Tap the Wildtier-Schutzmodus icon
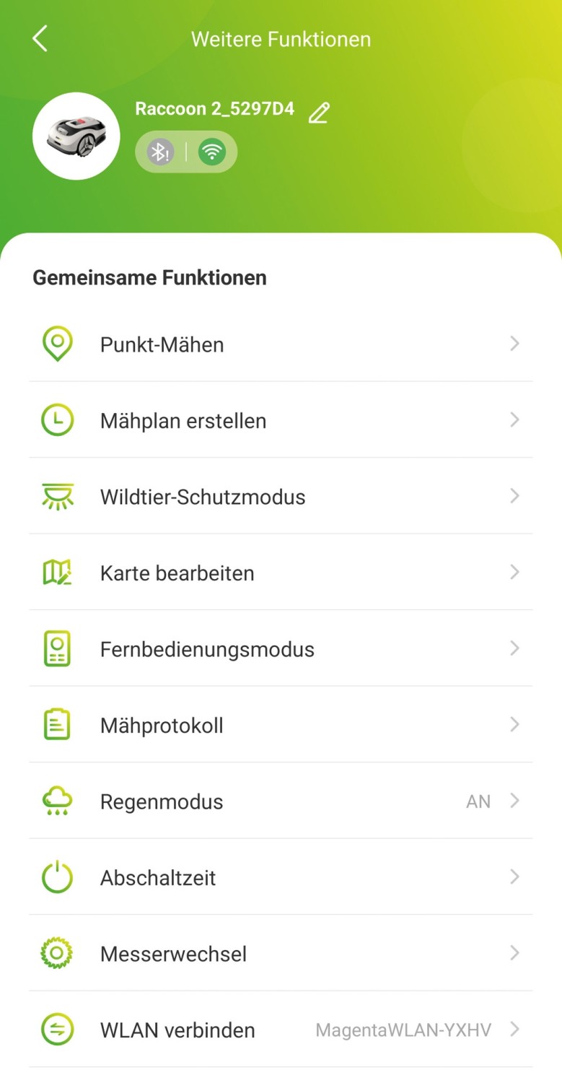The image size is (562, 1083). tap(58, 497)
